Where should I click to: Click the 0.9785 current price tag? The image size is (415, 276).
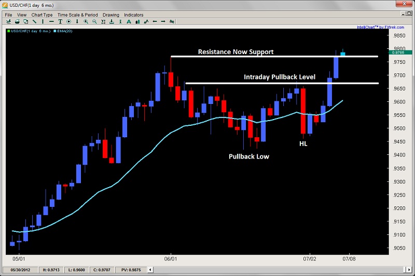400,52
